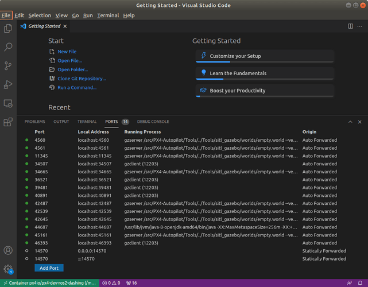Click graduation cap icon on Boost your Productivity
This screenshot has width=368, height=287.
pyautogui.click(x=203, y=90)
